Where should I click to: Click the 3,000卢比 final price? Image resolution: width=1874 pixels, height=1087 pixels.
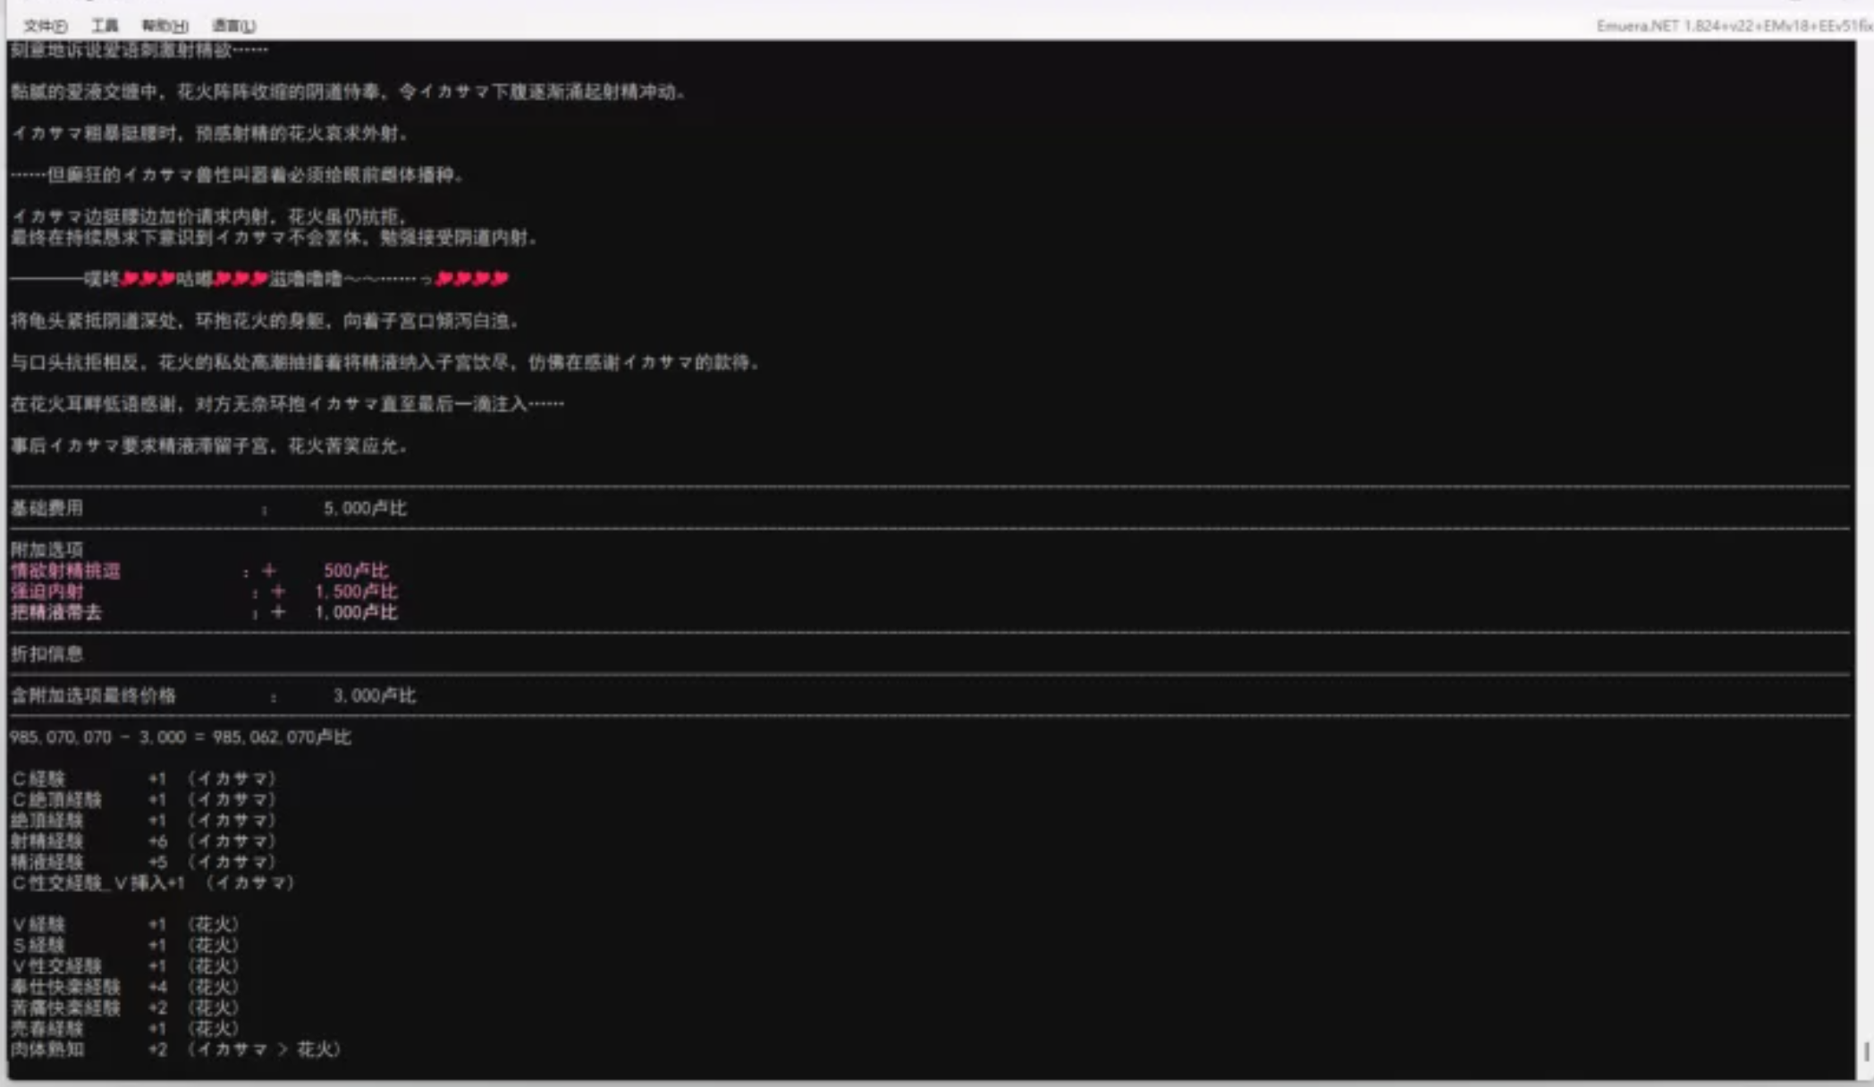click(374, 695)
